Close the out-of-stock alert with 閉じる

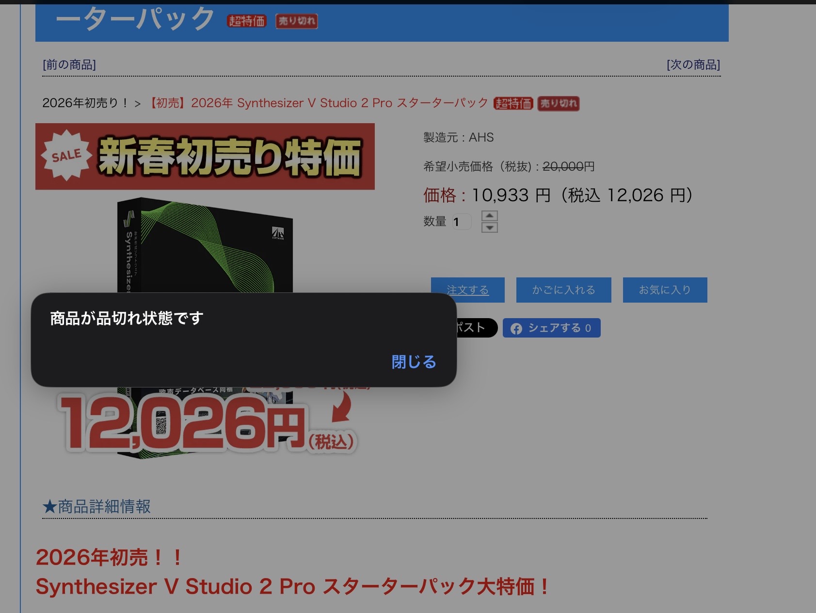pyautogui.click(x=414, y=362)
